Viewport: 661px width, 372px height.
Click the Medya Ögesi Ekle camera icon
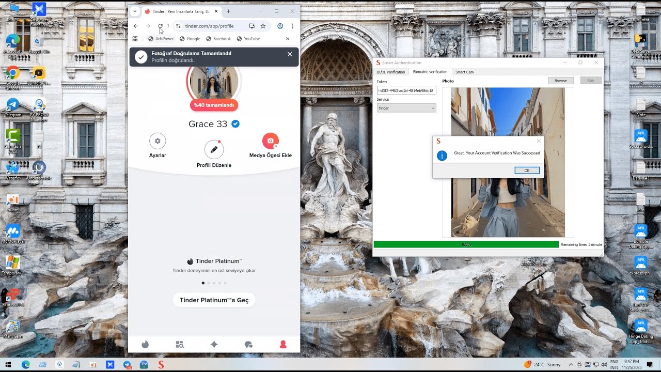[x=271, y=141]
